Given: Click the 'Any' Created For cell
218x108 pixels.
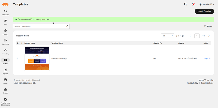Looking at the screenshot, I should tap(155, 58).
